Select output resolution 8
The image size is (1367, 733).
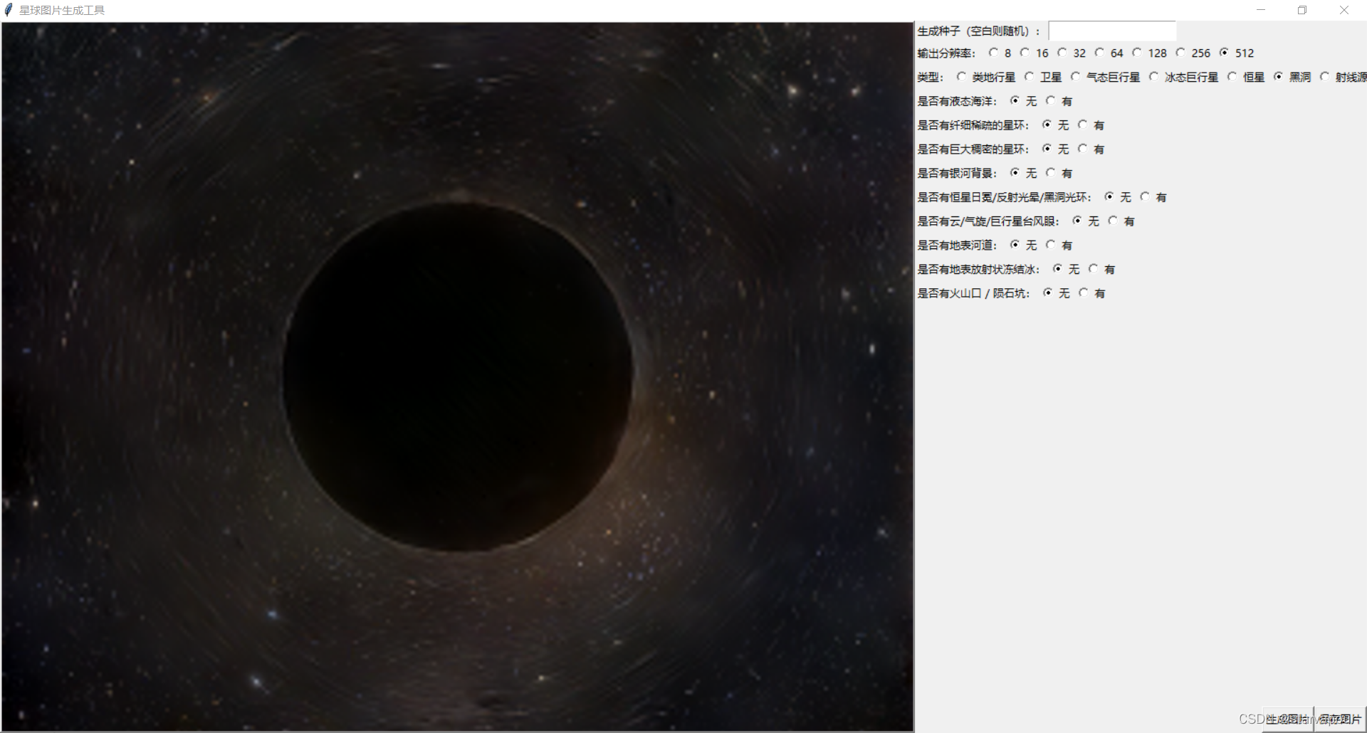coord(994,53)
